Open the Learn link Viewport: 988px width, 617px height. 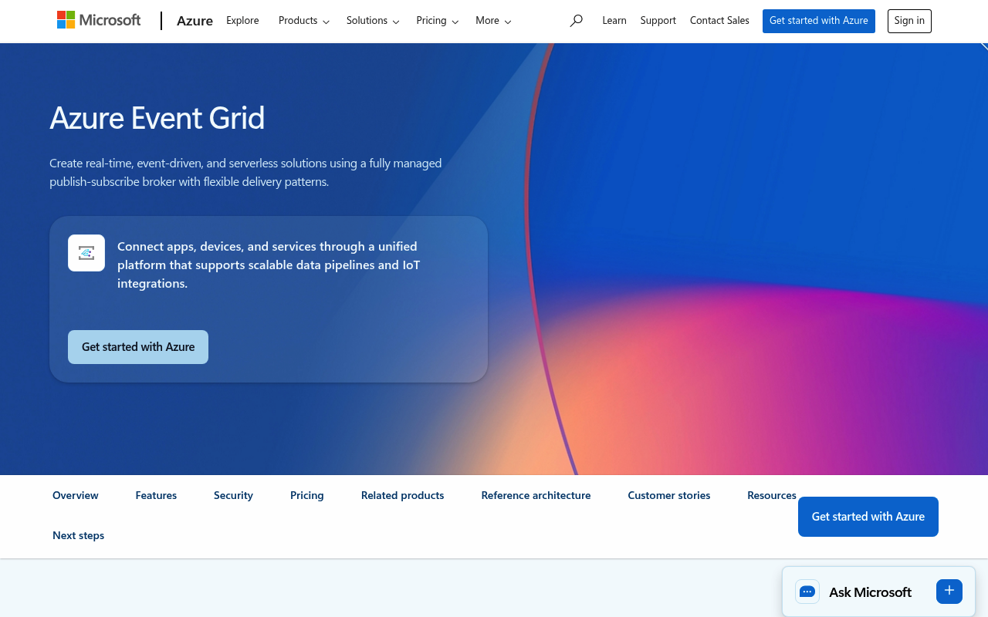click(614, 21)
